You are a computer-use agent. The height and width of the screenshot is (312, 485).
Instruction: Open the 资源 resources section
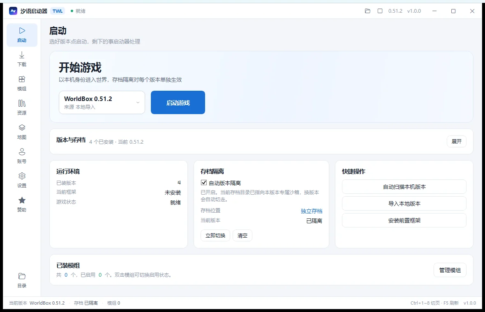pos(22,108)
